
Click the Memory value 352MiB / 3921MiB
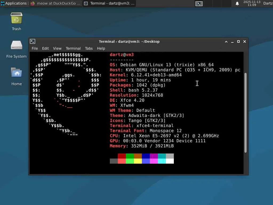pos(152,146)
